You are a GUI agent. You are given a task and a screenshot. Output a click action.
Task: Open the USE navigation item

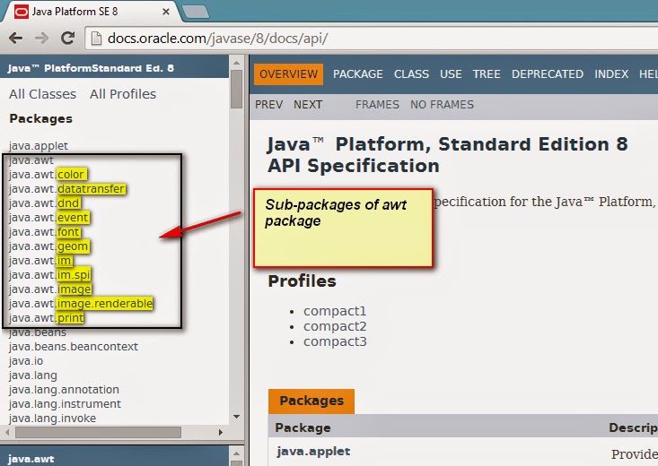451,74
